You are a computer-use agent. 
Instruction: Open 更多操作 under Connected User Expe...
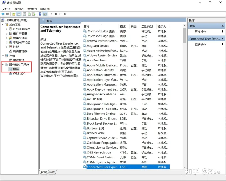coord(201,44)
